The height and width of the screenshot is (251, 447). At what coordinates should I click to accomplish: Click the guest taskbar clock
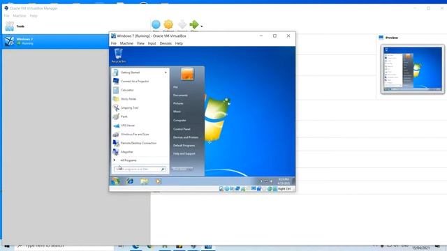[x=284, y=181]
